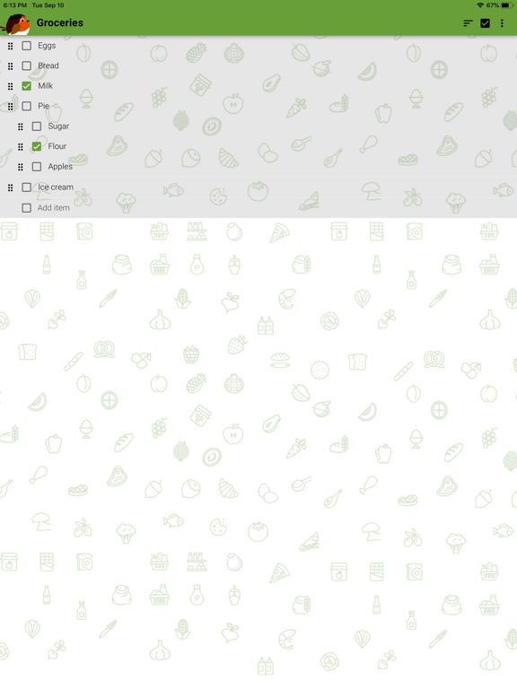Image resolution: width=517 pixels, height=689 pixels.
Task: Check the Pie checkbox
Action: [26, 107]
